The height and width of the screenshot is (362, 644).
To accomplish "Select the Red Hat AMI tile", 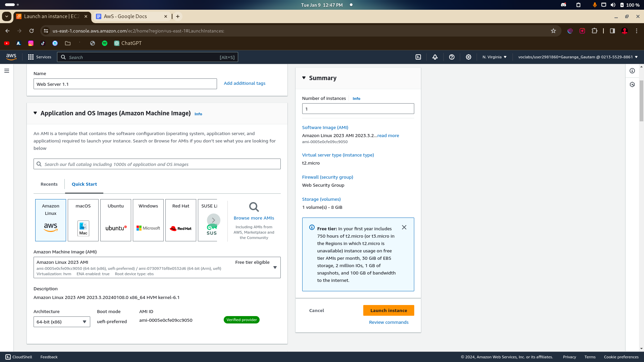I will (x=181, y=220).
